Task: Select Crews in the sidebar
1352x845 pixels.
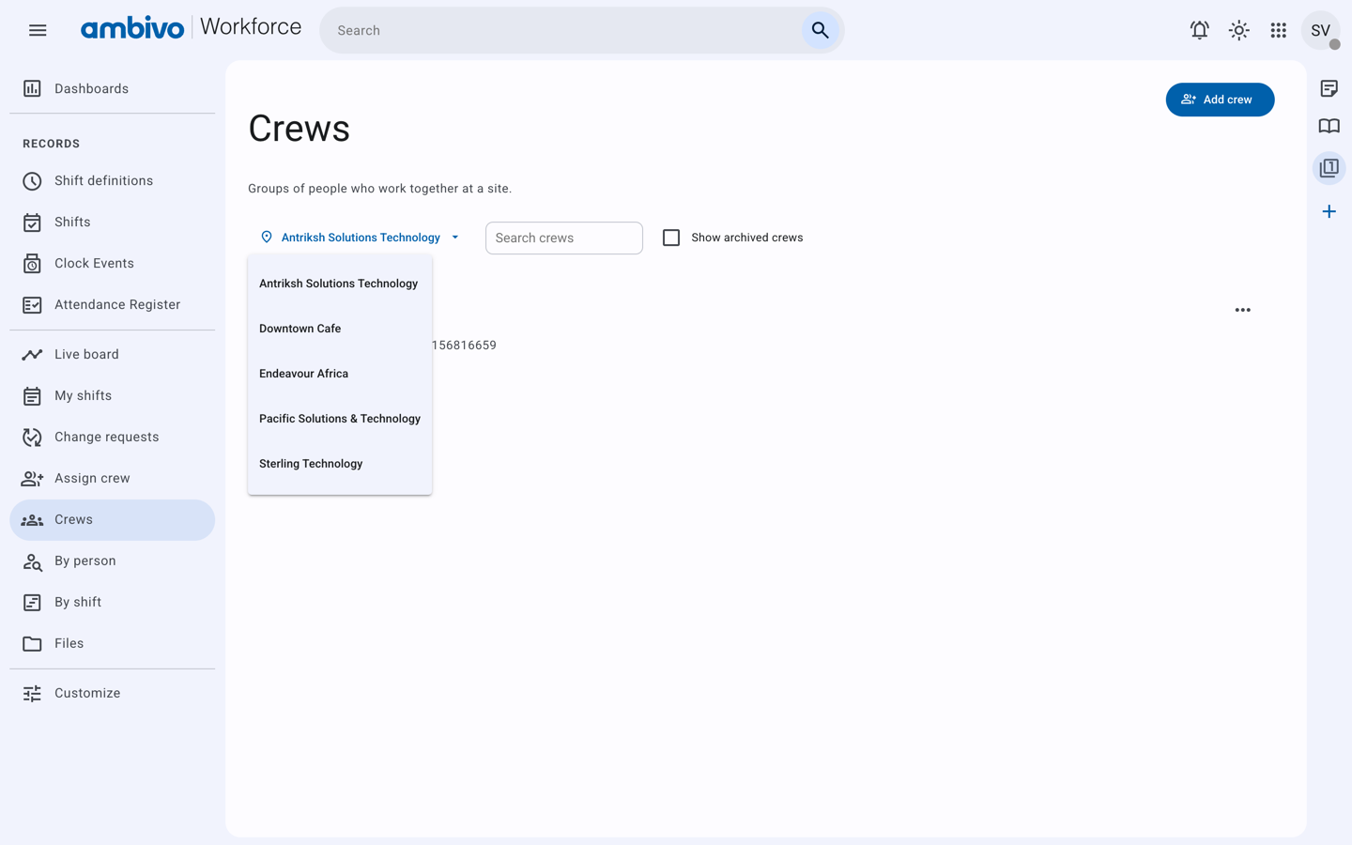Action: (113, 519)
